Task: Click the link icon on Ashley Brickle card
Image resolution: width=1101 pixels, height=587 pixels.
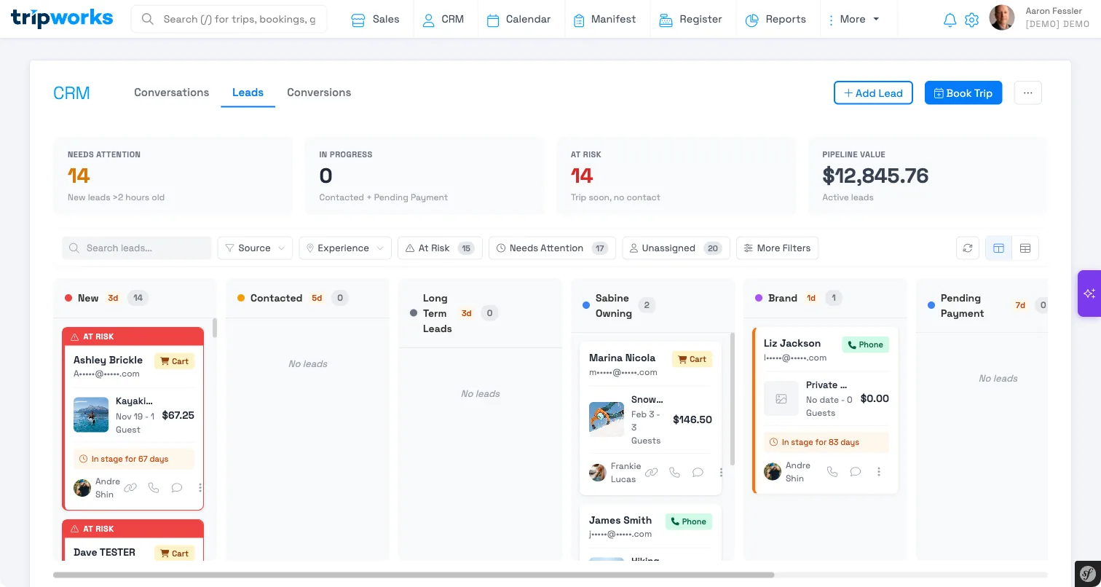Action: pos(130,488)
